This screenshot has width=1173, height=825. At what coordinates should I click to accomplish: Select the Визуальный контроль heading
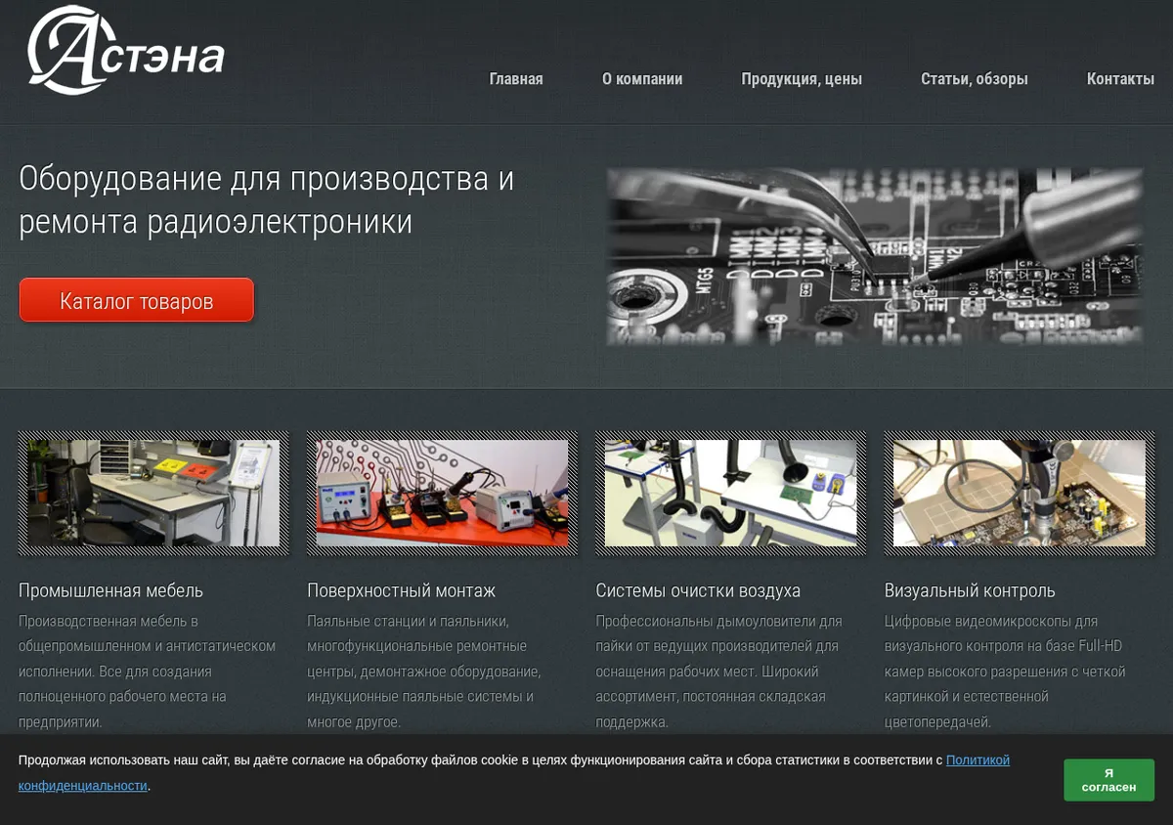pos(970,590)
